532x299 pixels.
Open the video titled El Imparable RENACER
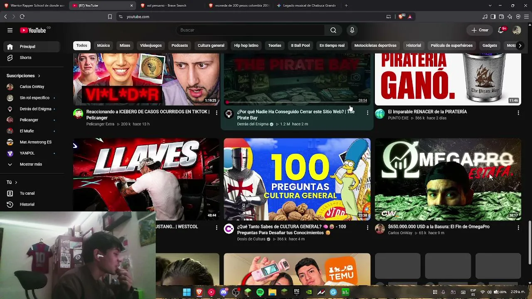pos(427,112)
